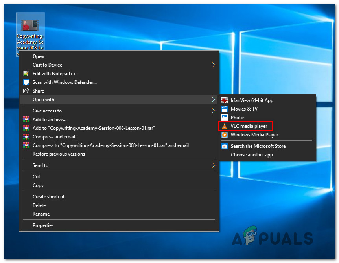Click the Share arrow icon
Image resolution: width=339 pixels, height=263 pixels.
click(x=26, y=91)
